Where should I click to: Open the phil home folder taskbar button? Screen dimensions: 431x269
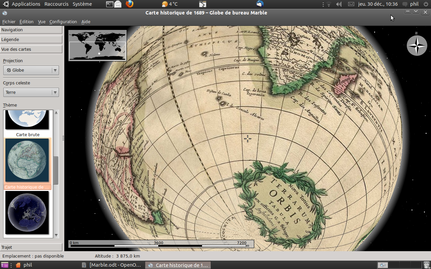[24, 265]
